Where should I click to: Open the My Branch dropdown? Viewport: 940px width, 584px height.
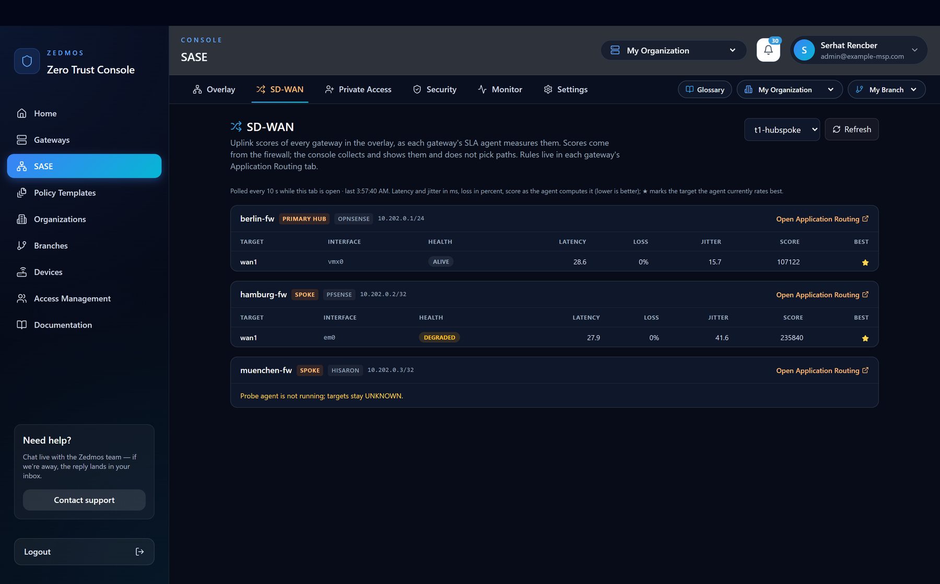pyautogui.click(x=887, y=89)
